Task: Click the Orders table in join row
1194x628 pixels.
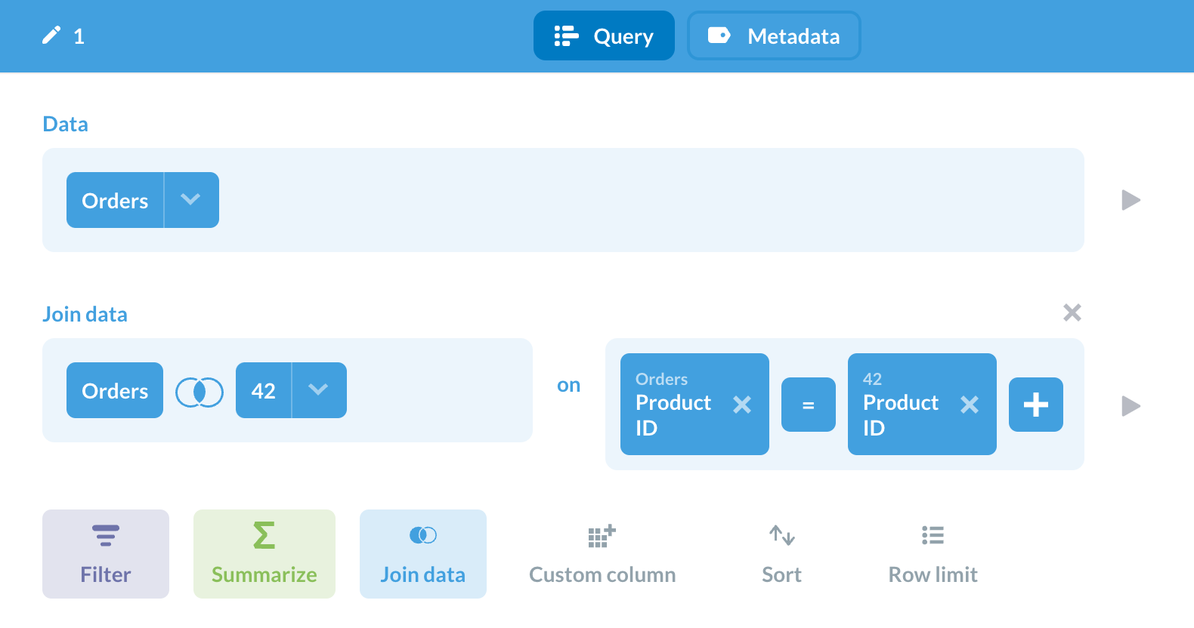Action: coord(115,390)
